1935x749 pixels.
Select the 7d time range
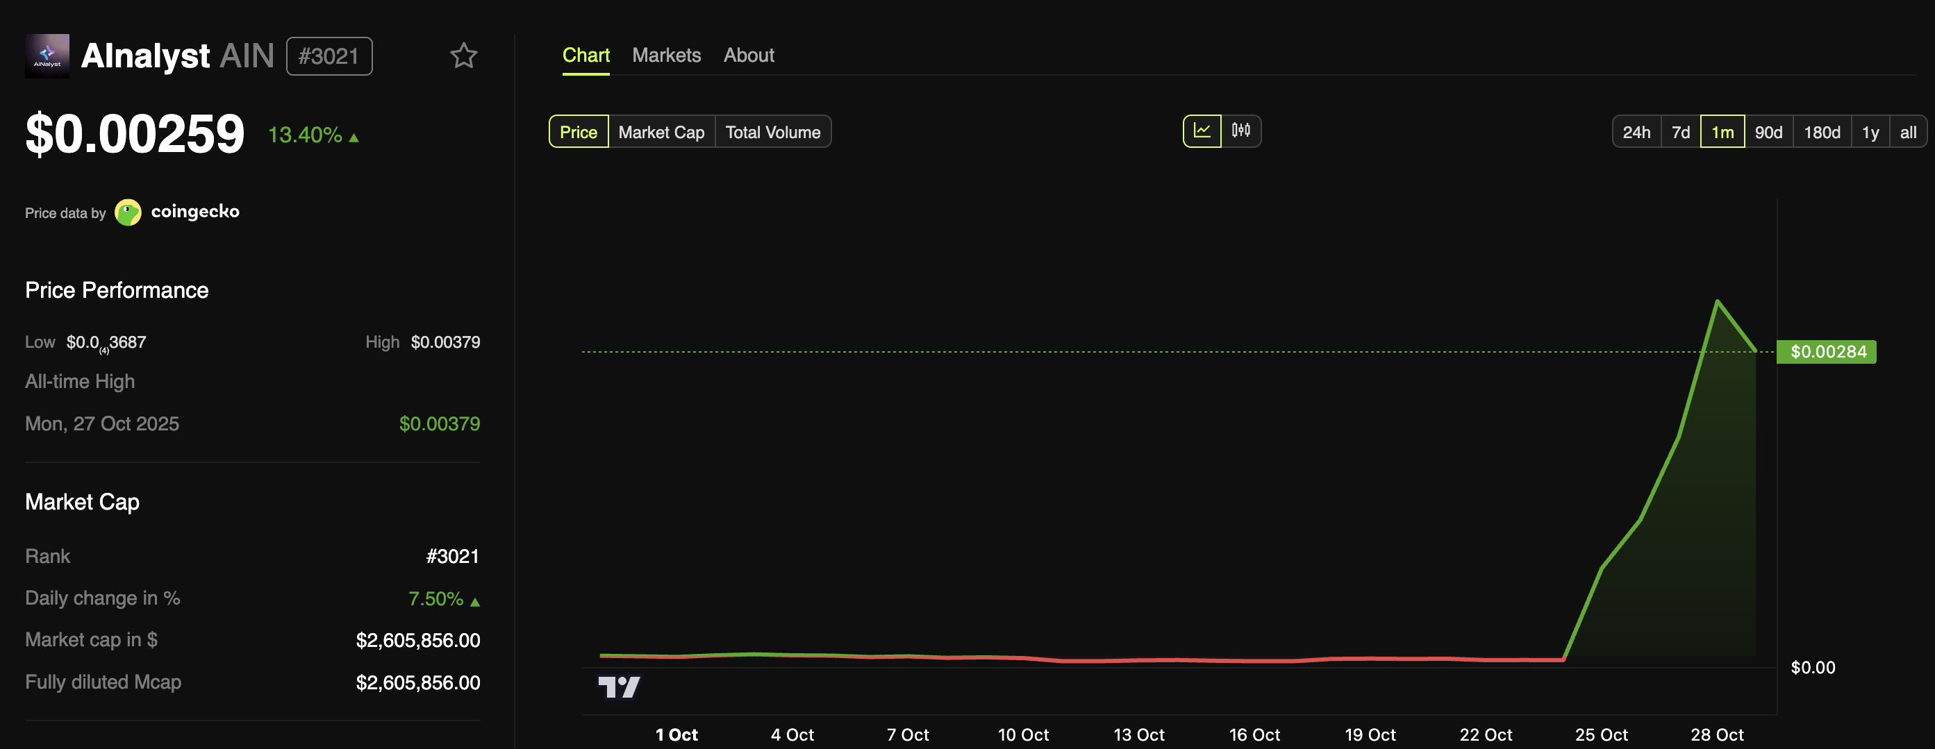coord(1679,131)
